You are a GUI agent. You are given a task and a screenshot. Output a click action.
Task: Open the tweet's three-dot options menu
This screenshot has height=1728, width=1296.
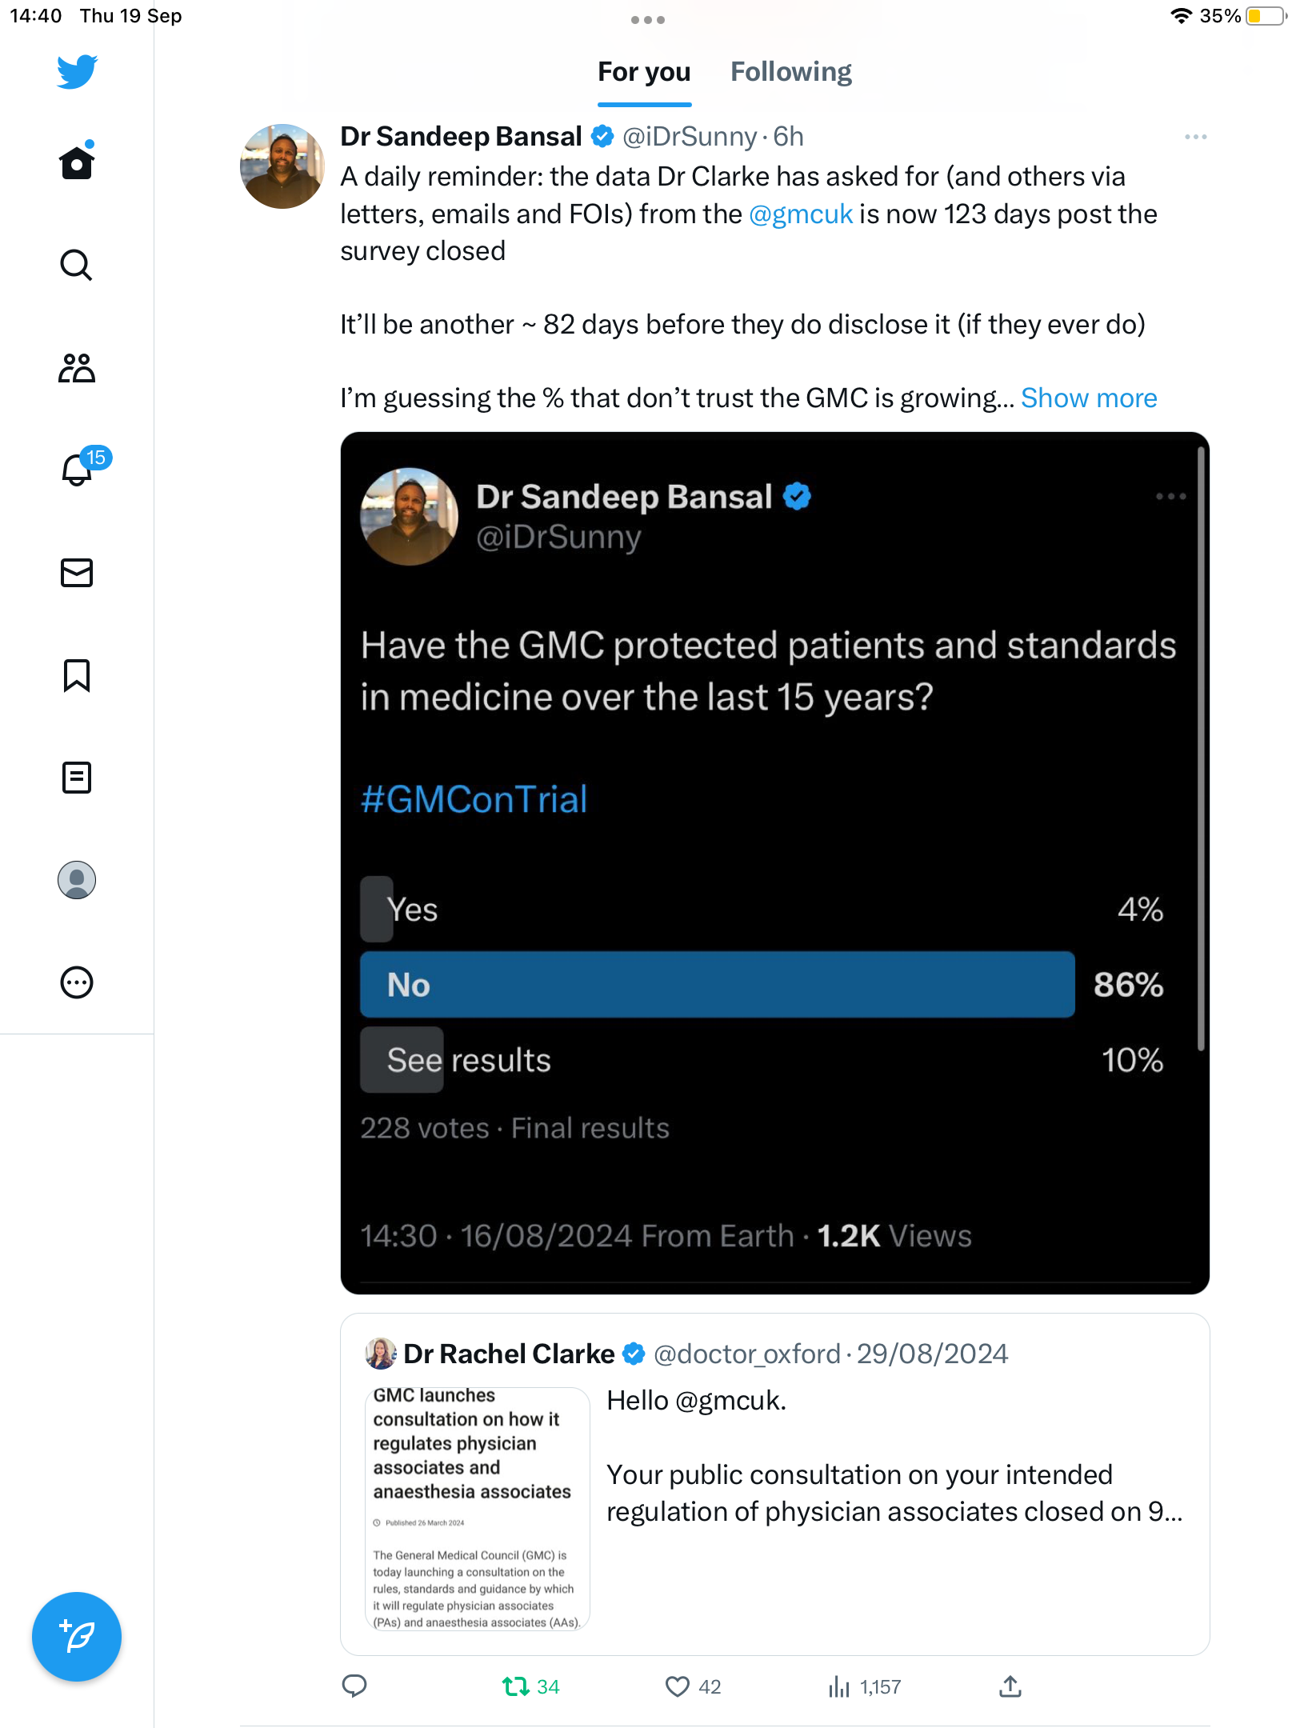tap(1195, 137)
